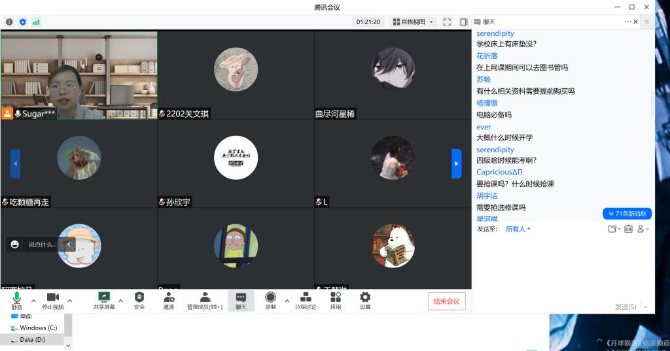Open the meeting info icon
Viewport: 670px width, 351px height.
click(9, 22)
